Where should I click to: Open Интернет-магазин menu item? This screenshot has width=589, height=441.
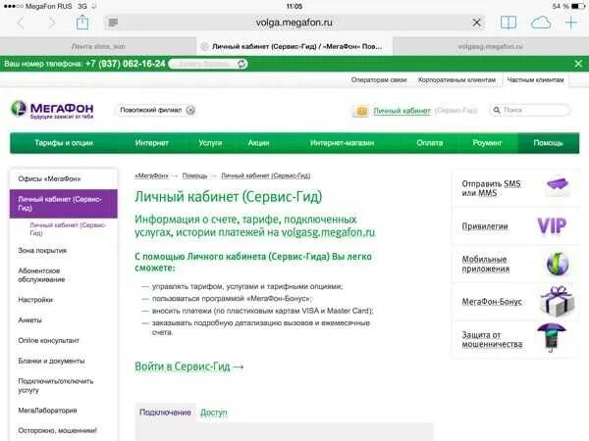[x=342, y=143]
